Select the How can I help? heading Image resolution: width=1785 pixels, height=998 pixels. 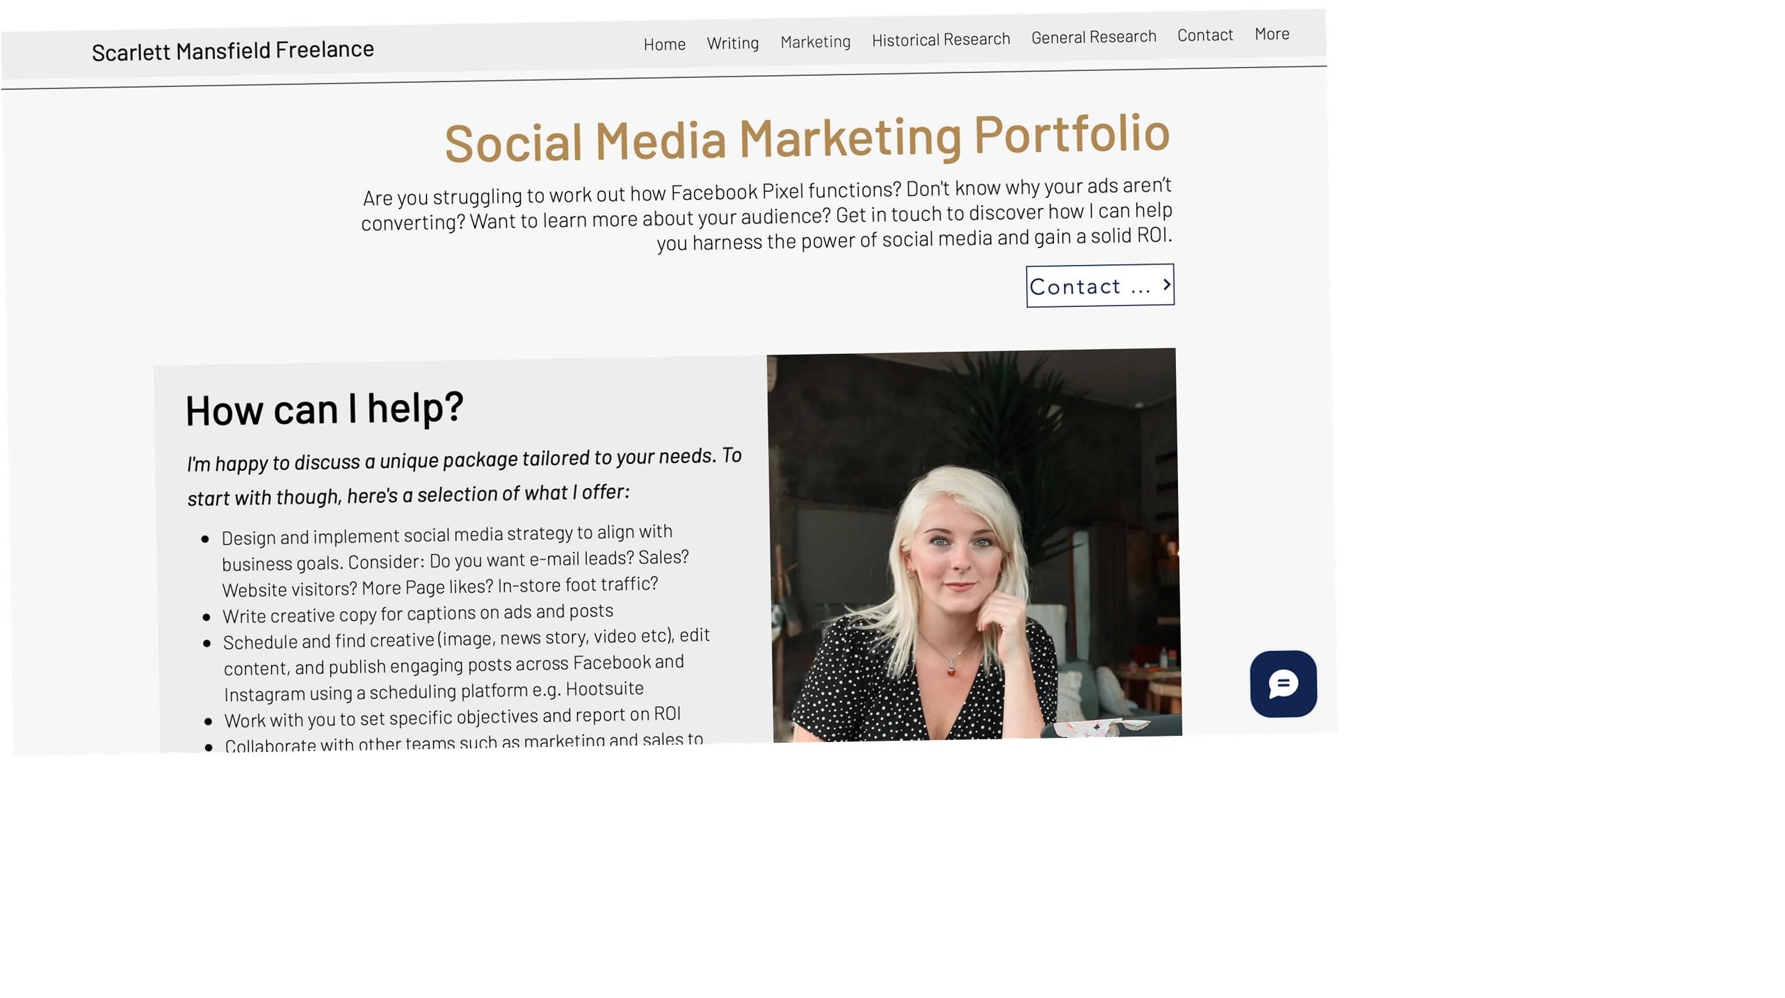[324, 408]
